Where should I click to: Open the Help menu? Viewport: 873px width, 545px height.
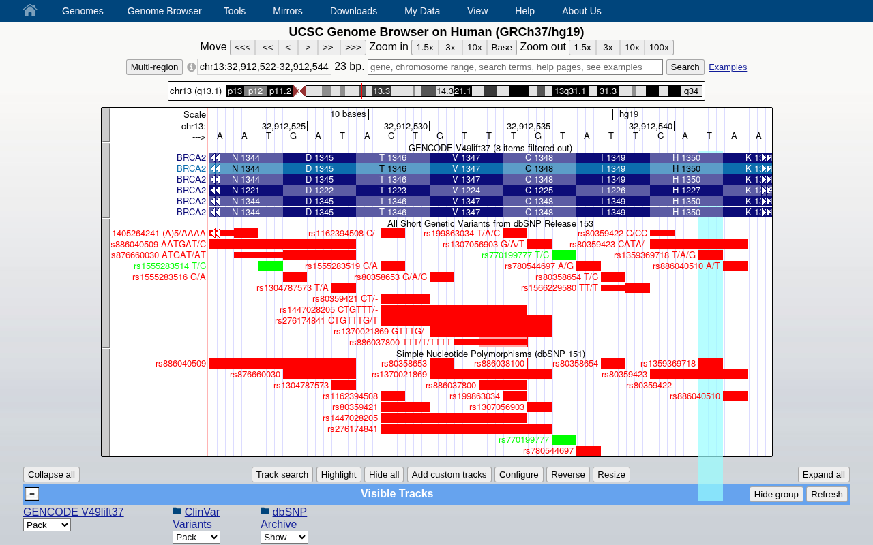pos(524,11)
